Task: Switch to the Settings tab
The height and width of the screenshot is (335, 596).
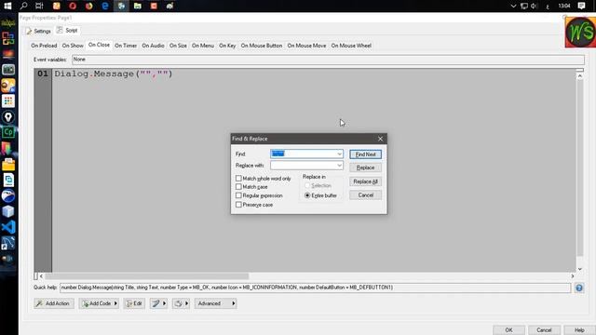Action: (38, 31)
